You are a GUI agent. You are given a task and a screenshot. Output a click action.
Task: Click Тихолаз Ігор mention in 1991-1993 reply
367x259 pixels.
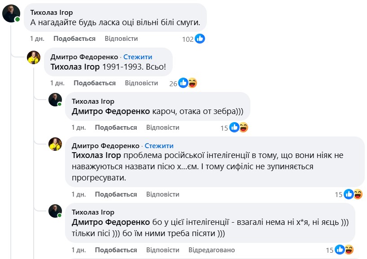pyautogui.click(x=75, y=67)
